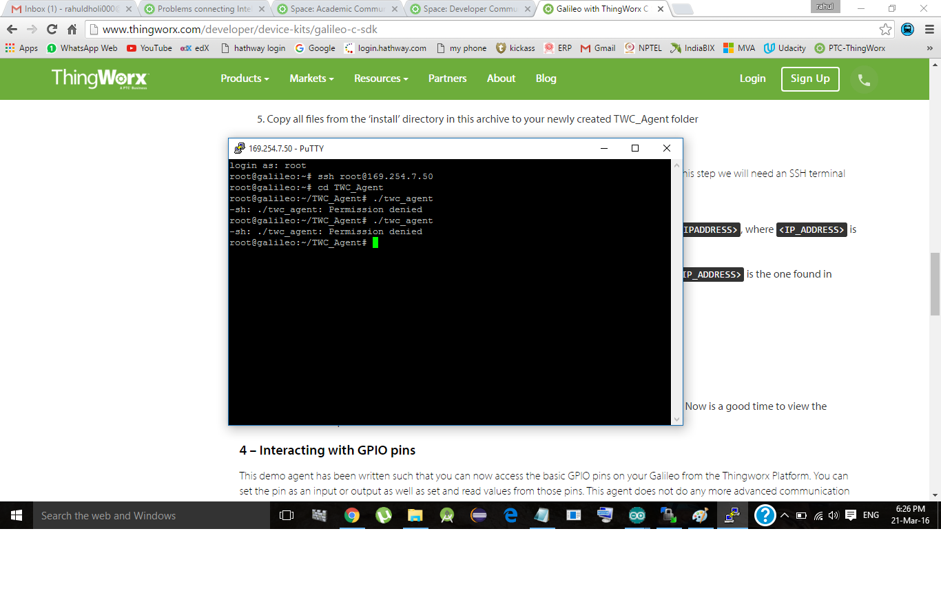The width and height of the screenshot is (941, 591).
Task: Show hidden system tray icons
Action: [785, 515]
